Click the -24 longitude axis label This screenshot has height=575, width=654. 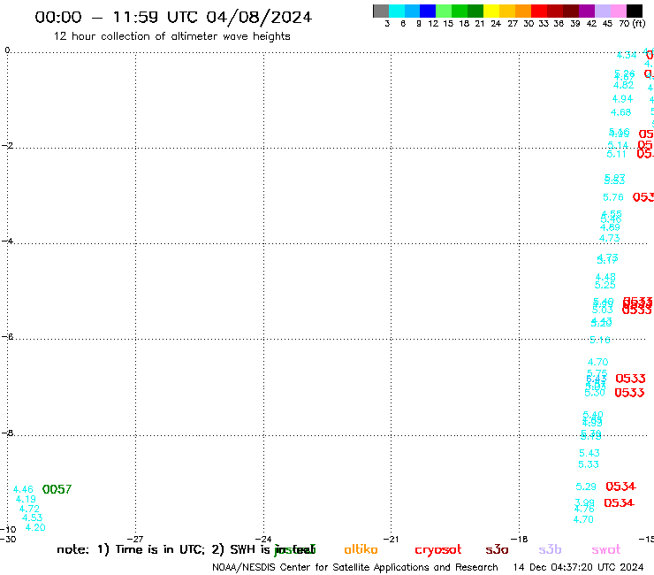point(263,540)
